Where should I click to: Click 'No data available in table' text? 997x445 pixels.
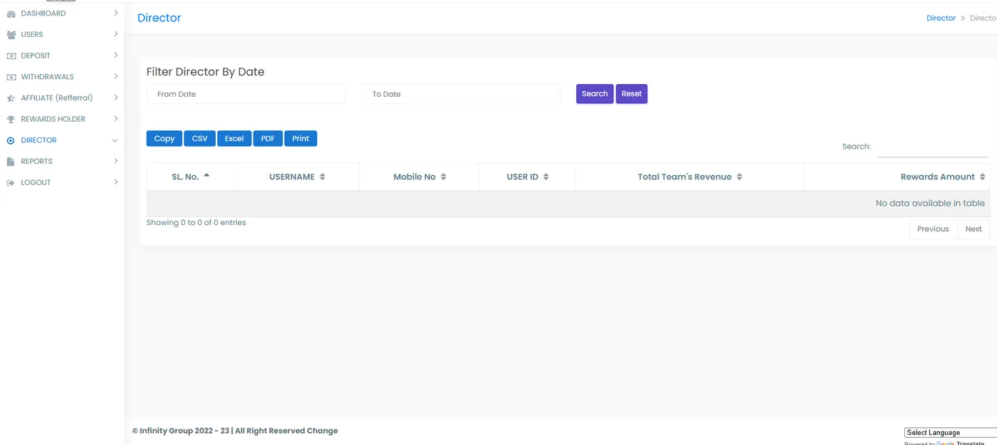point(930,204)
